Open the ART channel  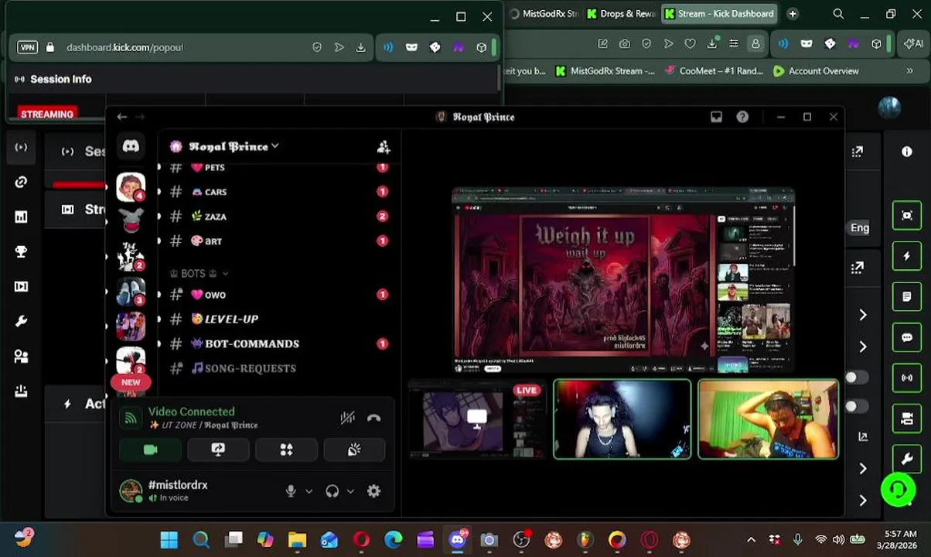point(280,241)
